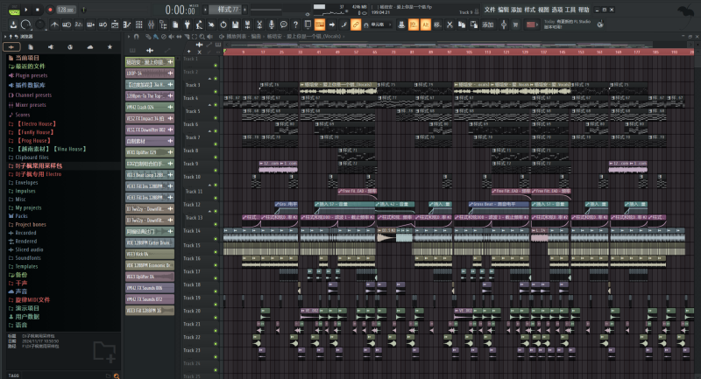Open the 文件 menu
701x379 pixels.
pyautogui.click(x=490, y=10)
